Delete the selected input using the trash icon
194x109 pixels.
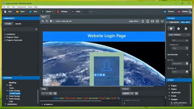[x=104, y=75]
